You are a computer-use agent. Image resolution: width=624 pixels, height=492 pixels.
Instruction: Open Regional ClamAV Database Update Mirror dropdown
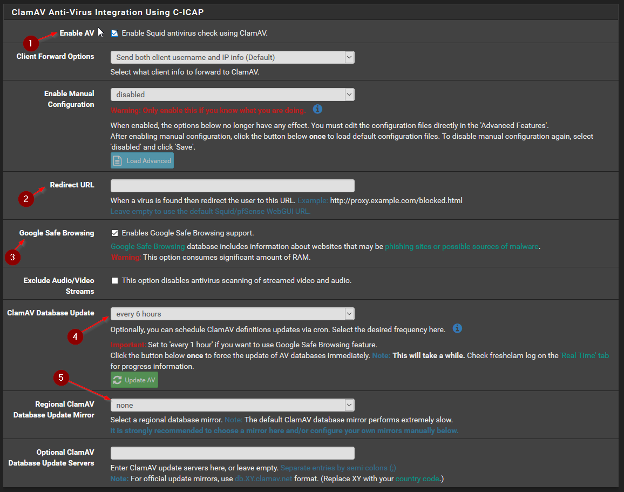point(233,405)
